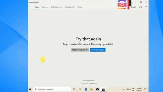This screenshot has width=163, height=92.
Task: Open Cortana circle on taskbar
Action: [74, 89]
